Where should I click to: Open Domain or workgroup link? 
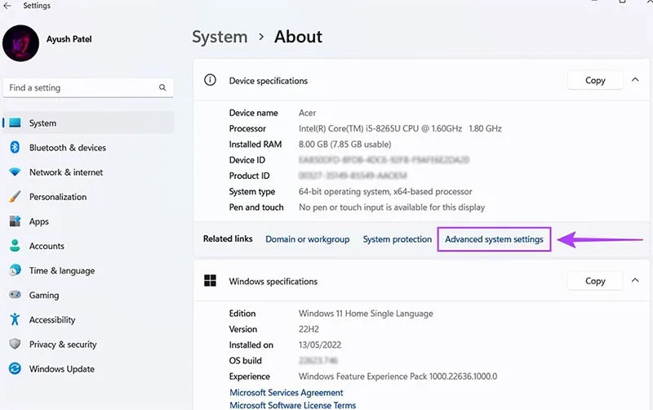tap(308, 239)
